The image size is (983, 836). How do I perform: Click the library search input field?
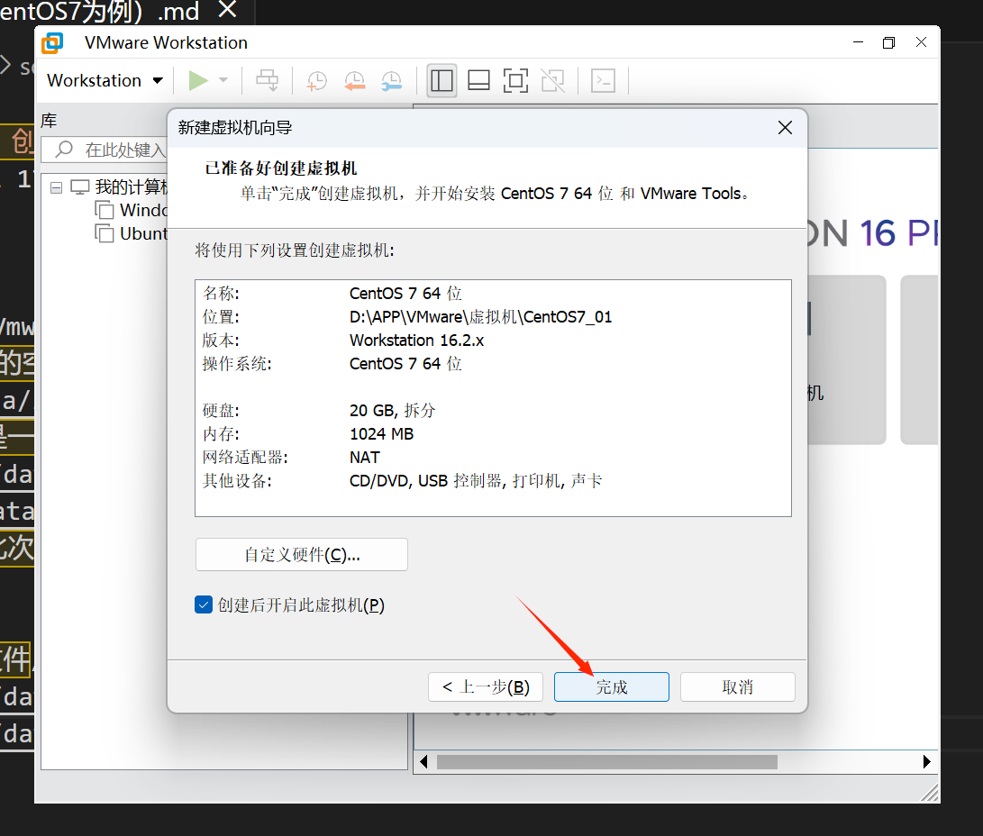coord(105,150)
